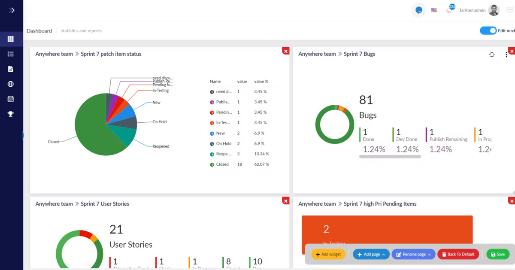
Task: Open notifications showing 226 alerts
Action: point(450,9)
